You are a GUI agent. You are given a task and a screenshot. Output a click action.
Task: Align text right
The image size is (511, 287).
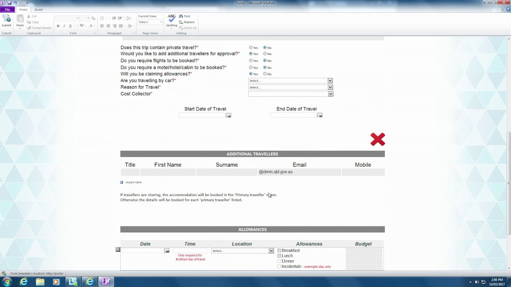(115, 26)
